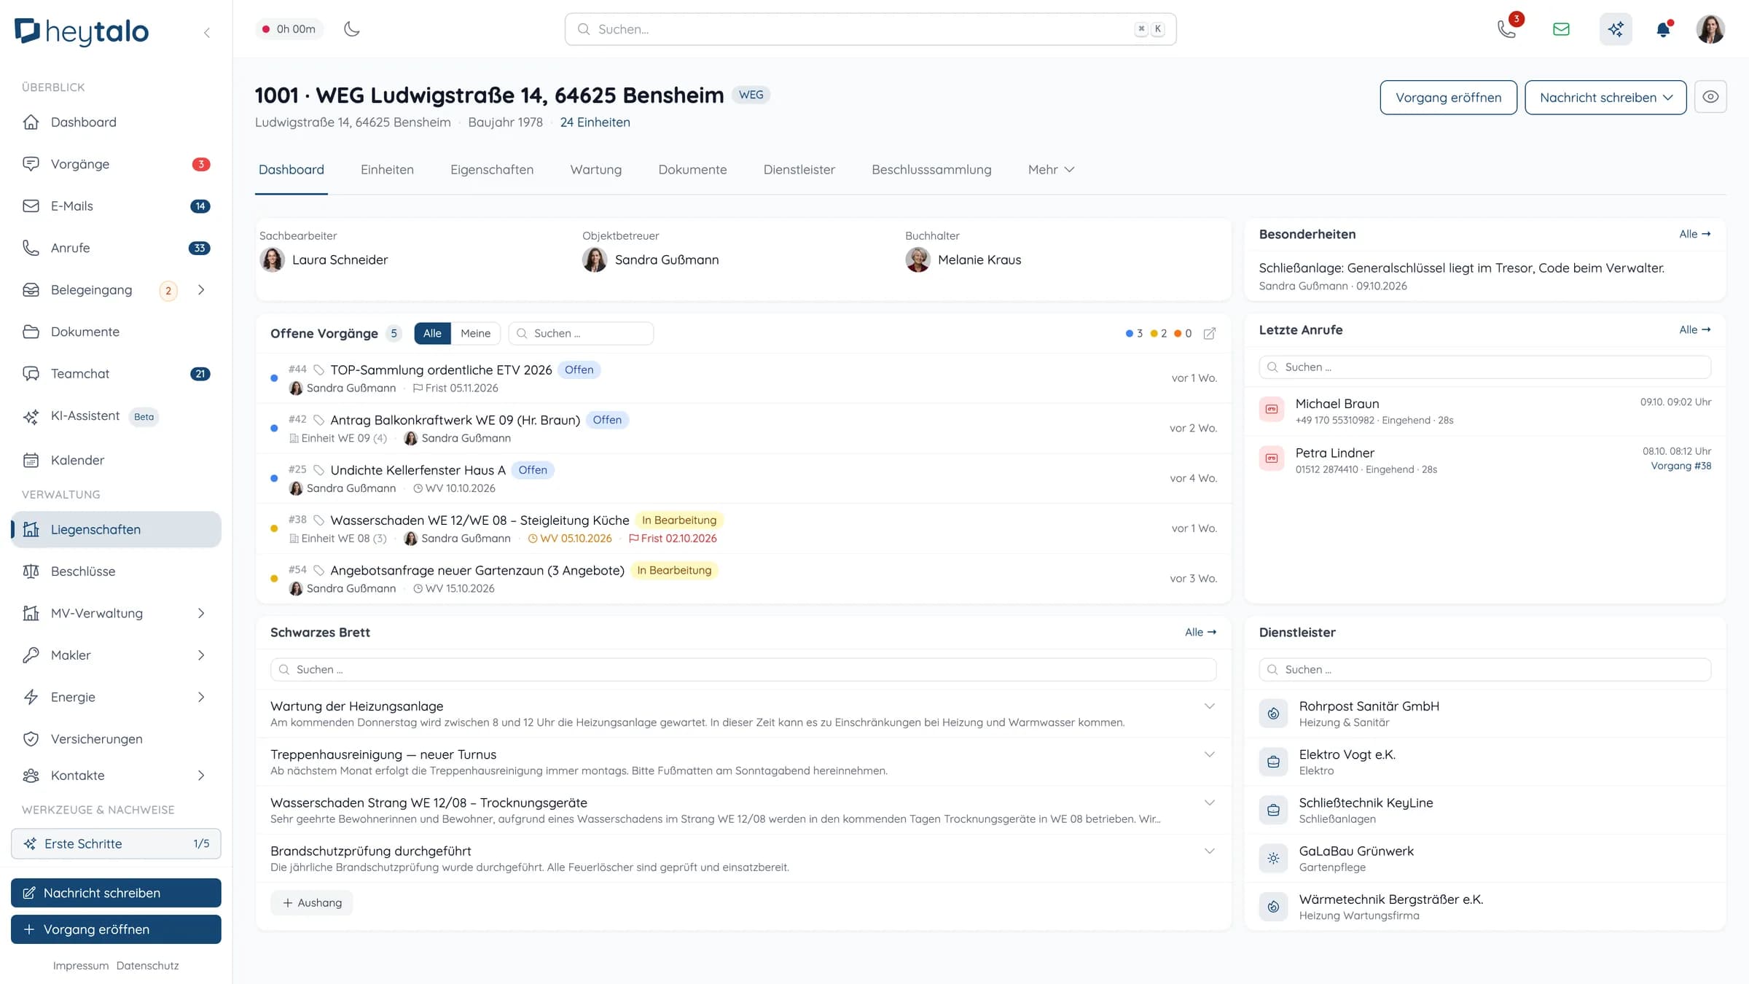The image size is (1749, 984).
Task: Toggle dark mode moon icon
Action: [x=351, y=29]
